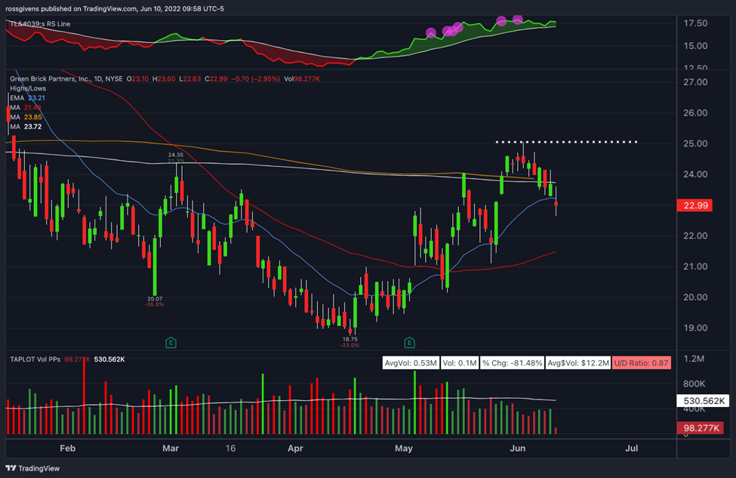Screen dimensions: 736x478
Task: Click the -0.70 (-2.95%) change value
Action: click(256, 79)
